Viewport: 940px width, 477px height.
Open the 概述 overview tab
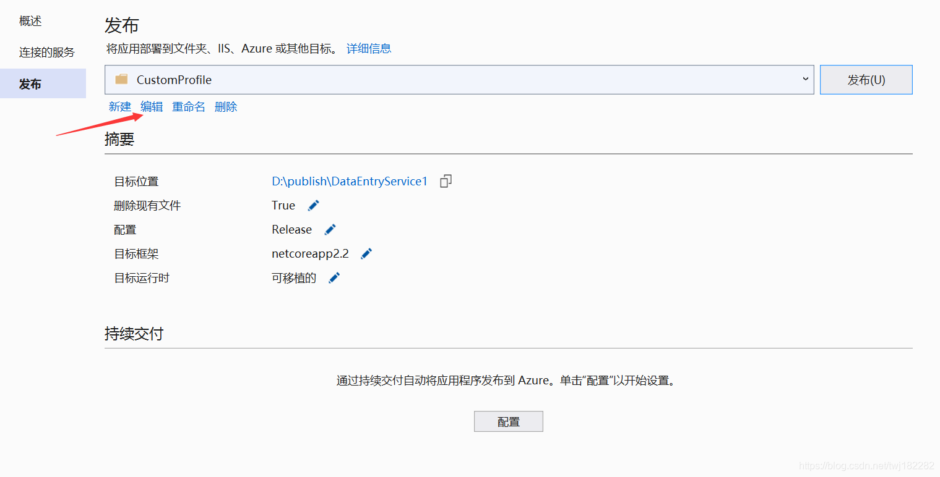point(30,21)
